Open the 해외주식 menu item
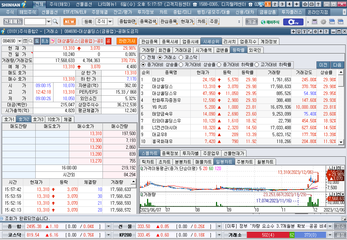Viewport: 347px width, 240px height. tap(27, 12)
